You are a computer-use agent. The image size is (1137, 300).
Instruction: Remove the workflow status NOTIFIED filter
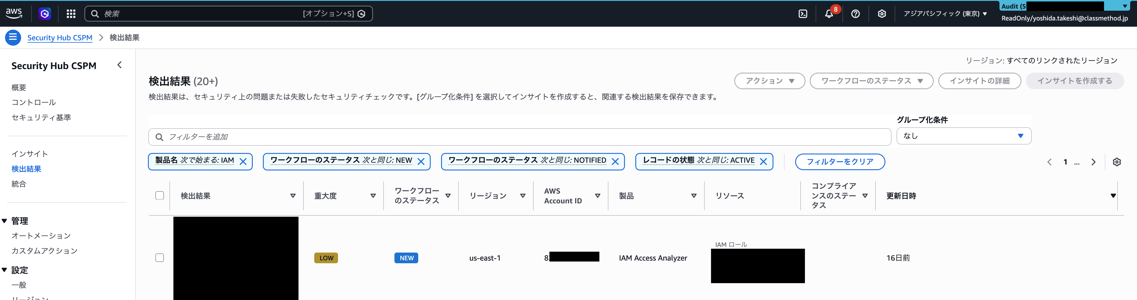[615, 162]
